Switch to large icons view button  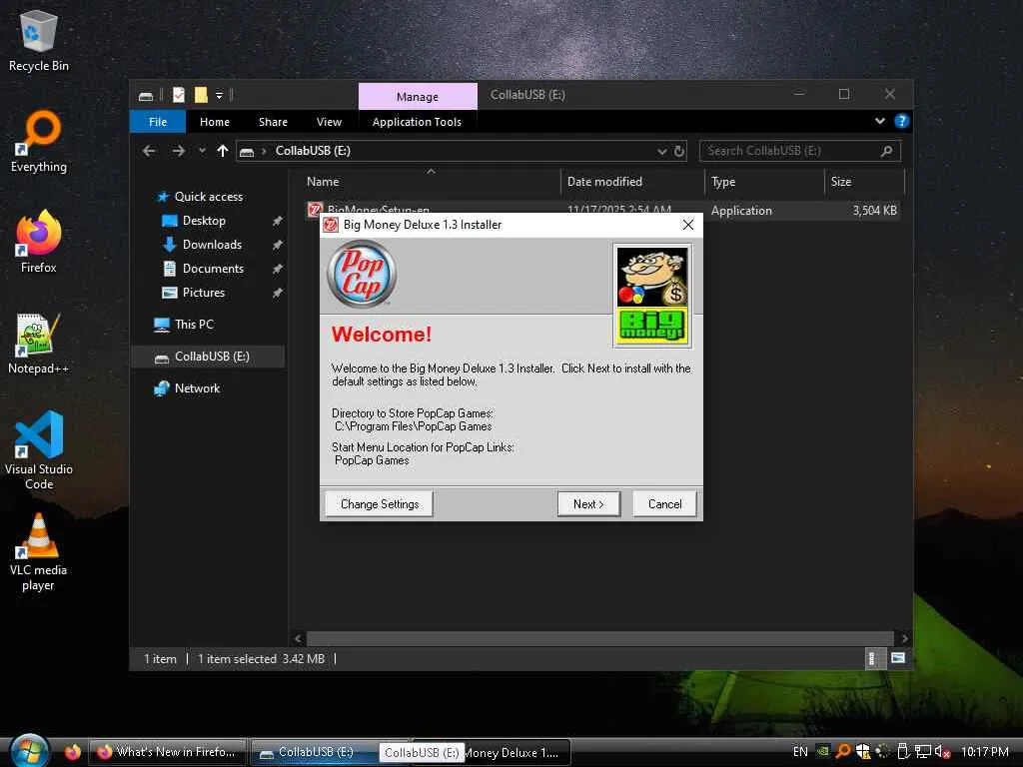898,659
